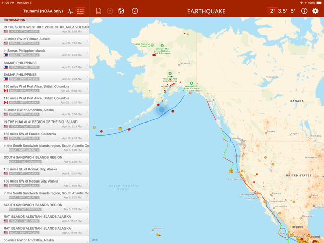This screenshot has width=324, height=243.
Task: Toggle the 3.5+ magnitude filter
Action: point(283,11)
